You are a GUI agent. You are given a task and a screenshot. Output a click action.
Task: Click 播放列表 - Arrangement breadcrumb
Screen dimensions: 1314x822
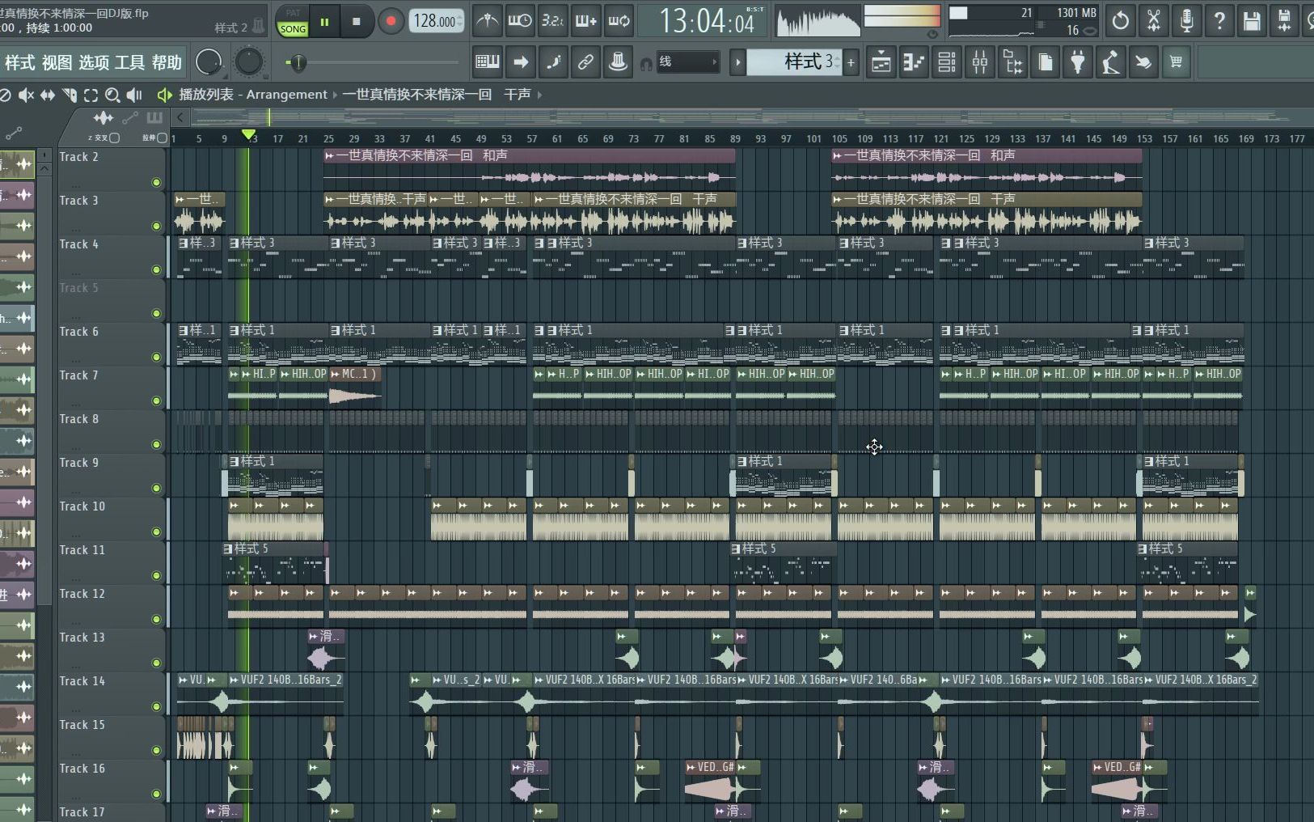253,95
